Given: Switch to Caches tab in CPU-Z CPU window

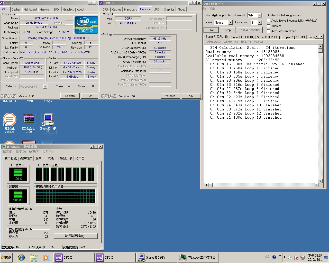Looking at the screenshot, I should (x=16, y=10).
